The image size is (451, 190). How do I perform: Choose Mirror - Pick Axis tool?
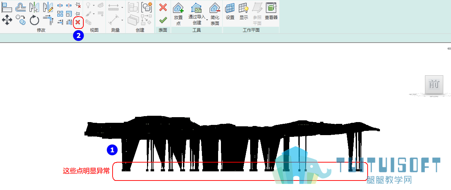point(34,7)
